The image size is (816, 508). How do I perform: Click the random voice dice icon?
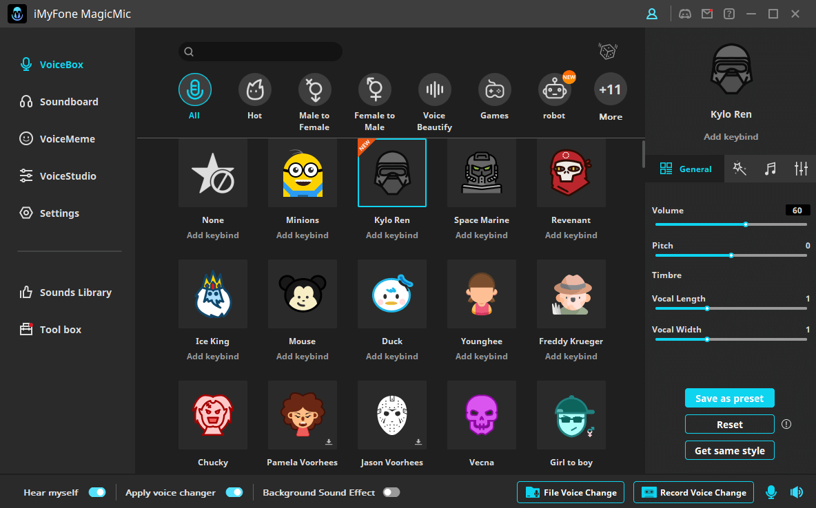(x=608, y=51)
